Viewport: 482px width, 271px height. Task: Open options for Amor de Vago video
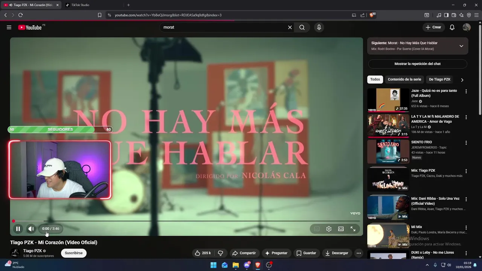[x=466, y=117]
